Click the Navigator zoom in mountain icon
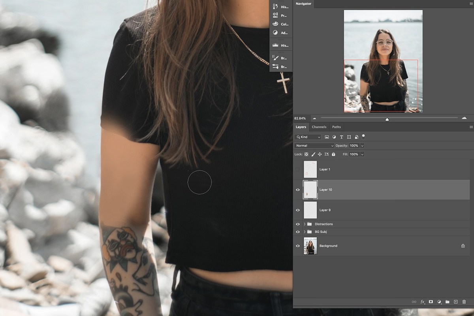 464,118
